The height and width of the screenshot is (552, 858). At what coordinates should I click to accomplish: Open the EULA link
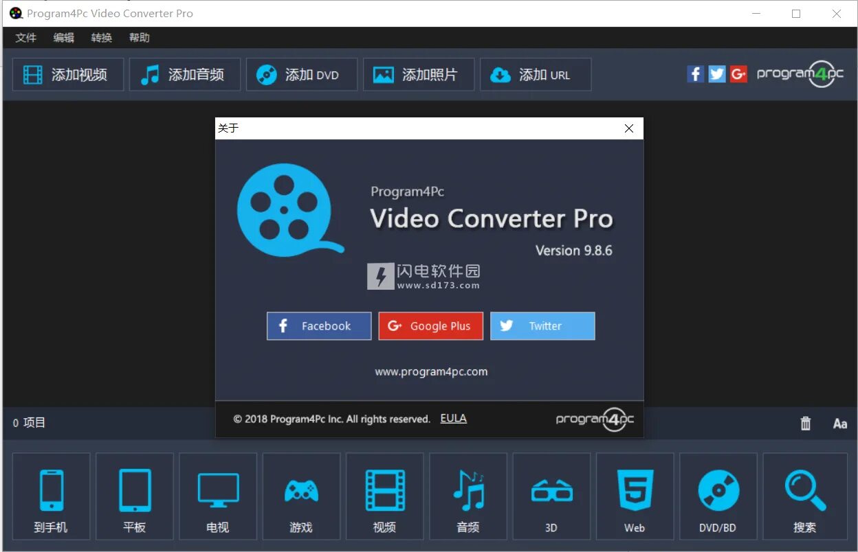tap(454, 418)
